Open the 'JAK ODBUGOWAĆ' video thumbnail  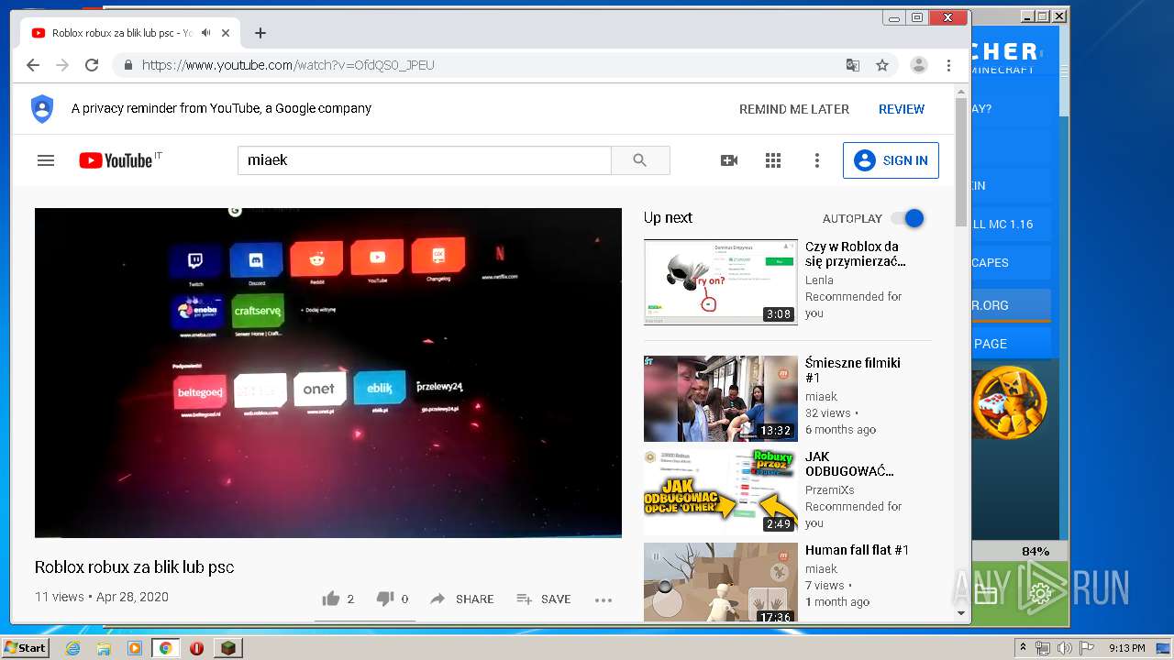(721, 492)
